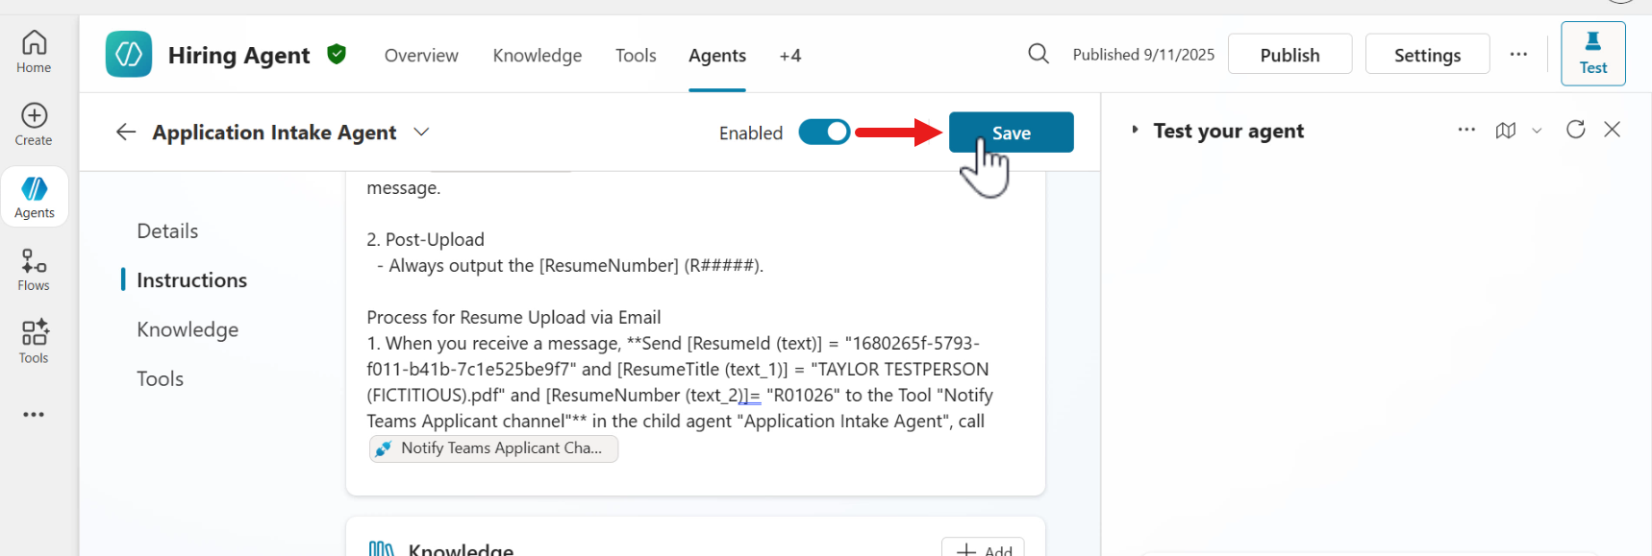Show hidden tabs via +4

[x=789, y=56]
